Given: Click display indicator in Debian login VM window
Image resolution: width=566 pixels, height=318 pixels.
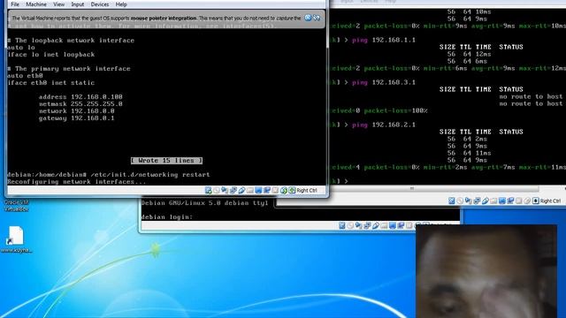Looking at the screenshot, I should pyautogui.click(x=393, y=226).
